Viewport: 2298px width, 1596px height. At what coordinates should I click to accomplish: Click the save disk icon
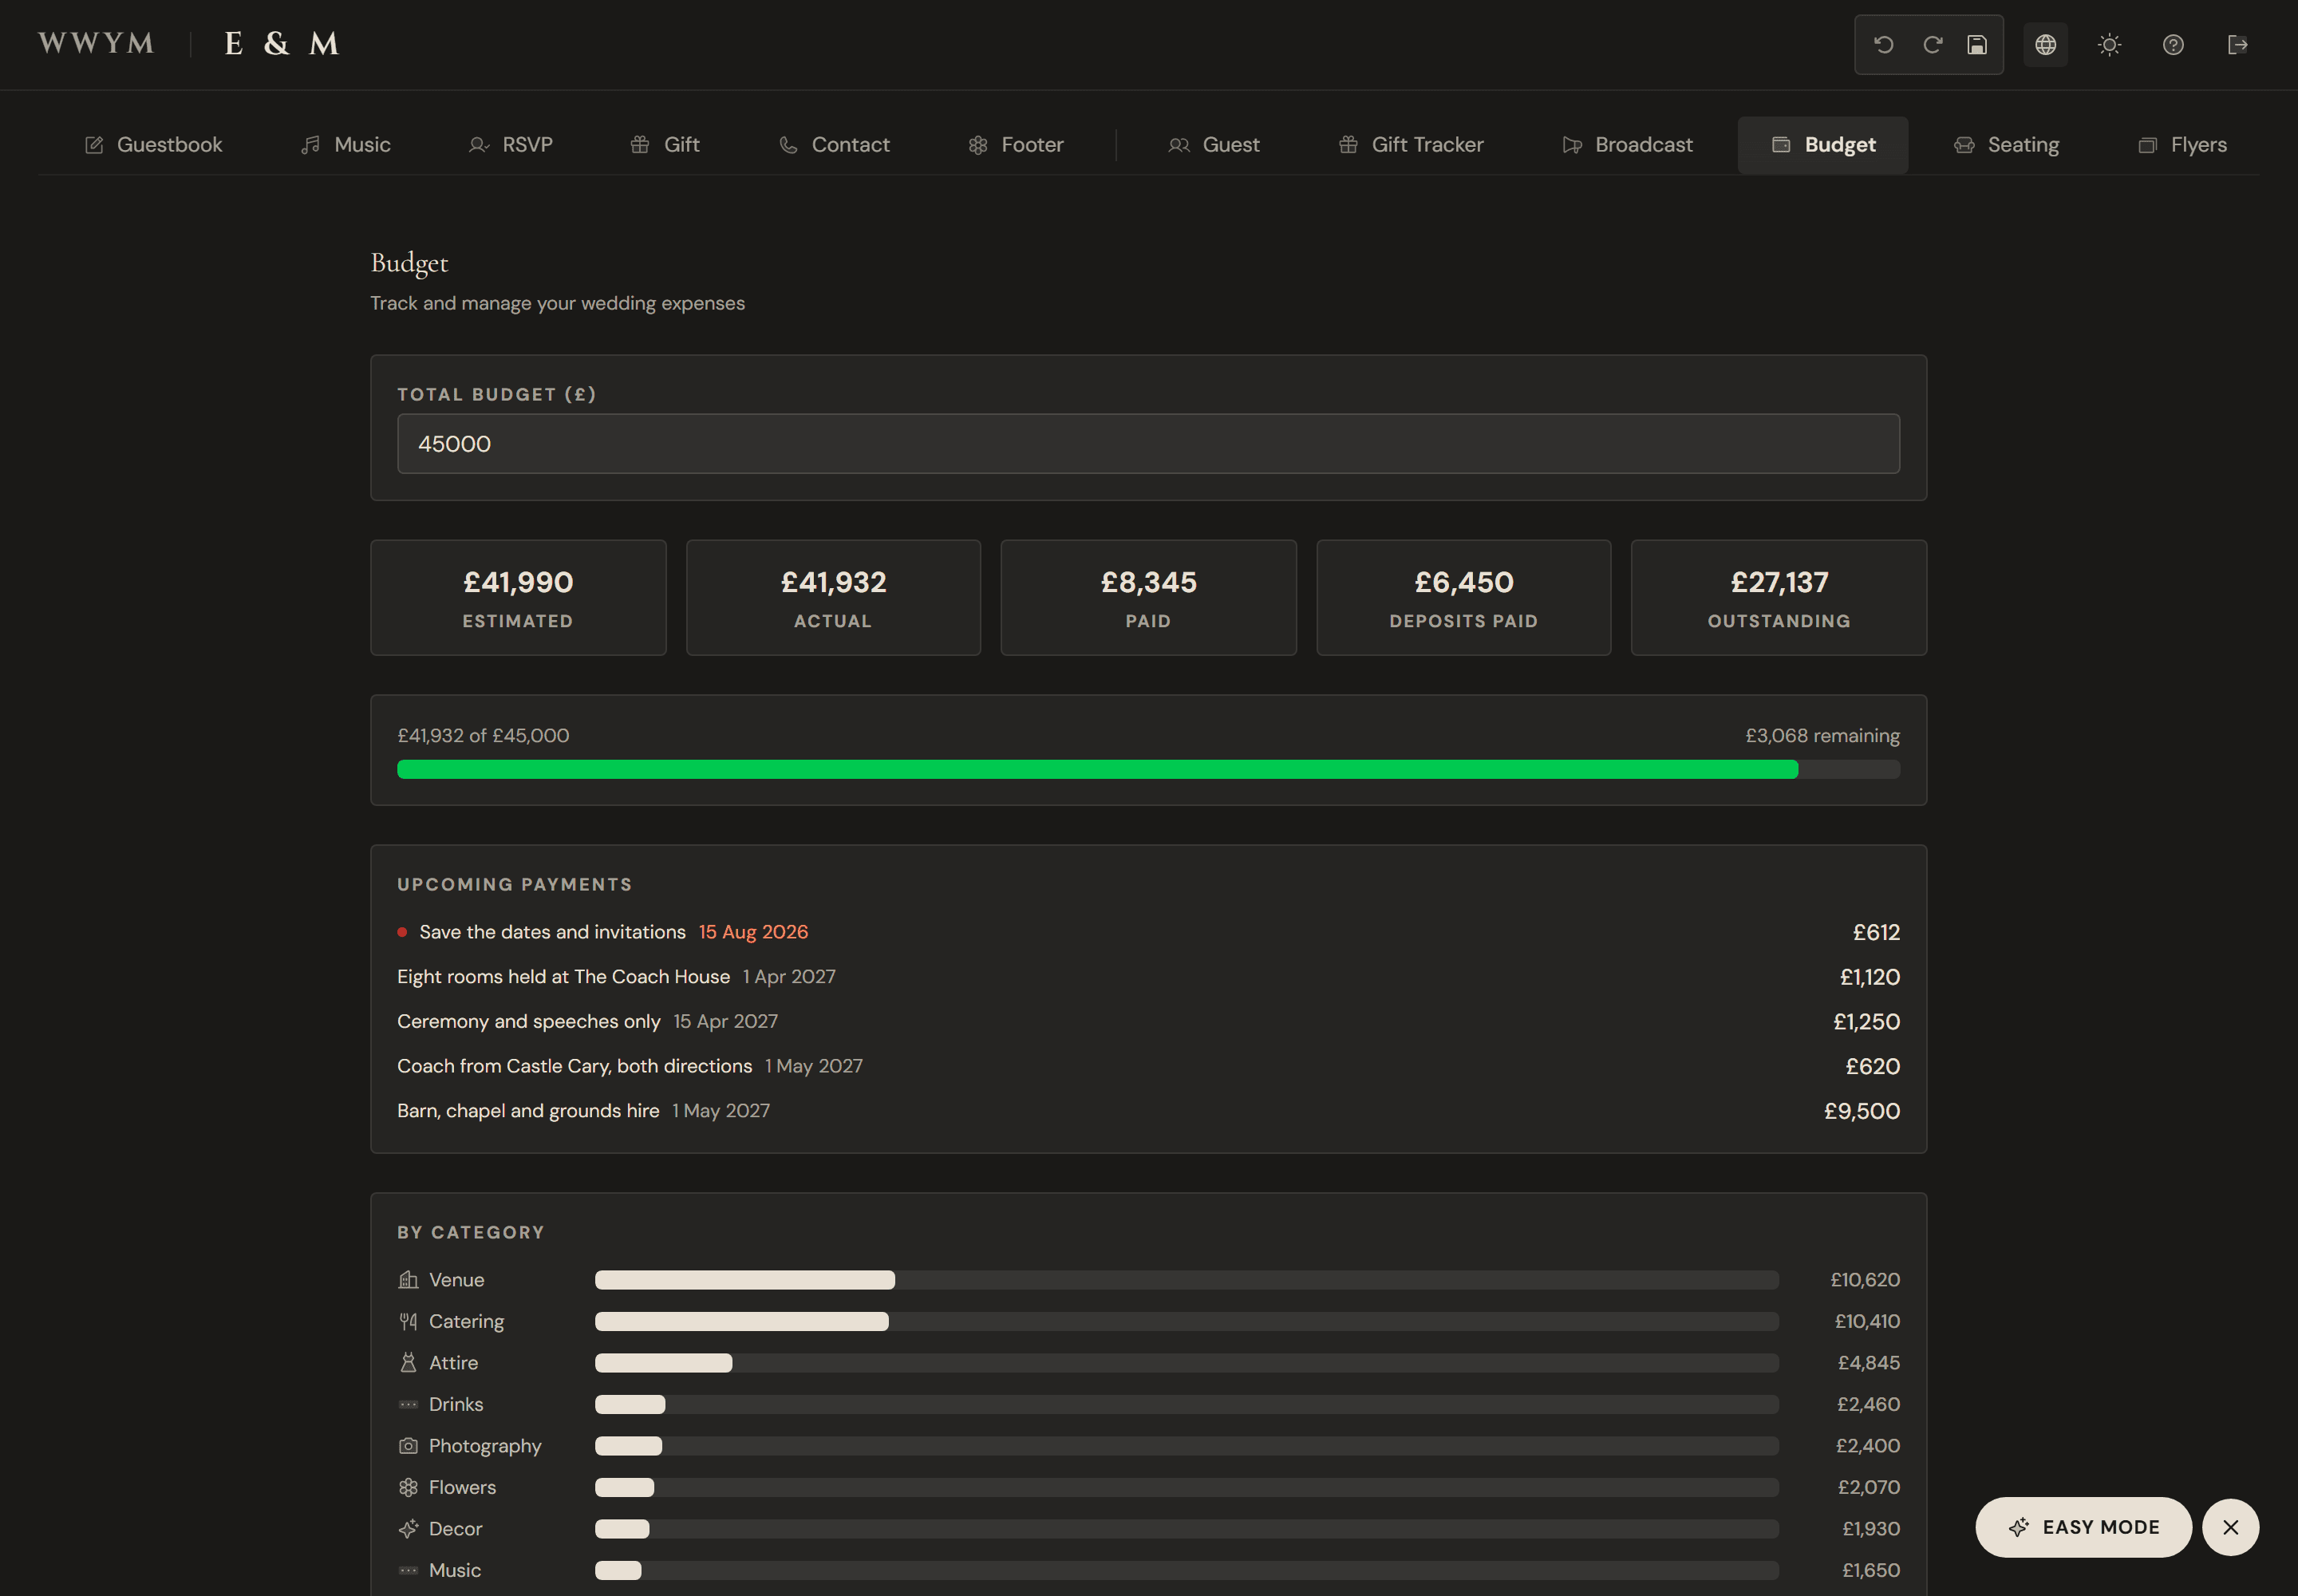(x=1977, y=44)
